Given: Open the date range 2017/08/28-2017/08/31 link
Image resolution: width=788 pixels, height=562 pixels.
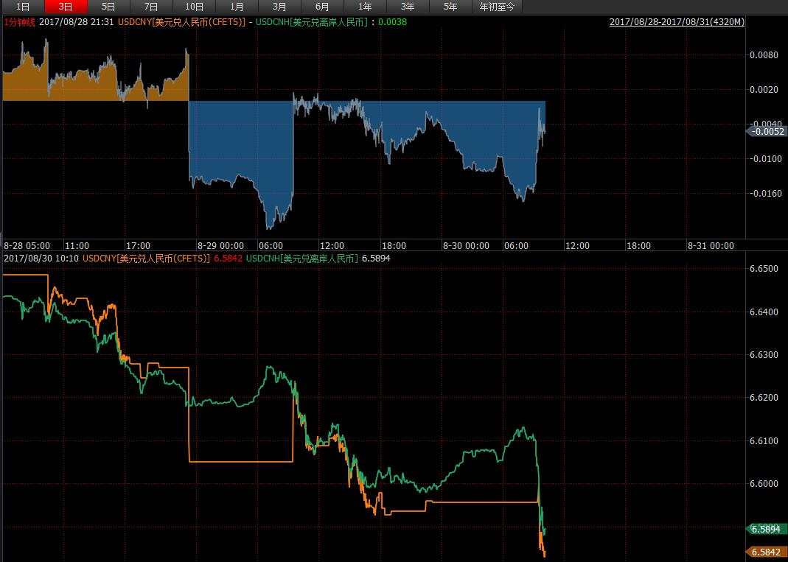Looking at the screenshot, I should 677,22.
